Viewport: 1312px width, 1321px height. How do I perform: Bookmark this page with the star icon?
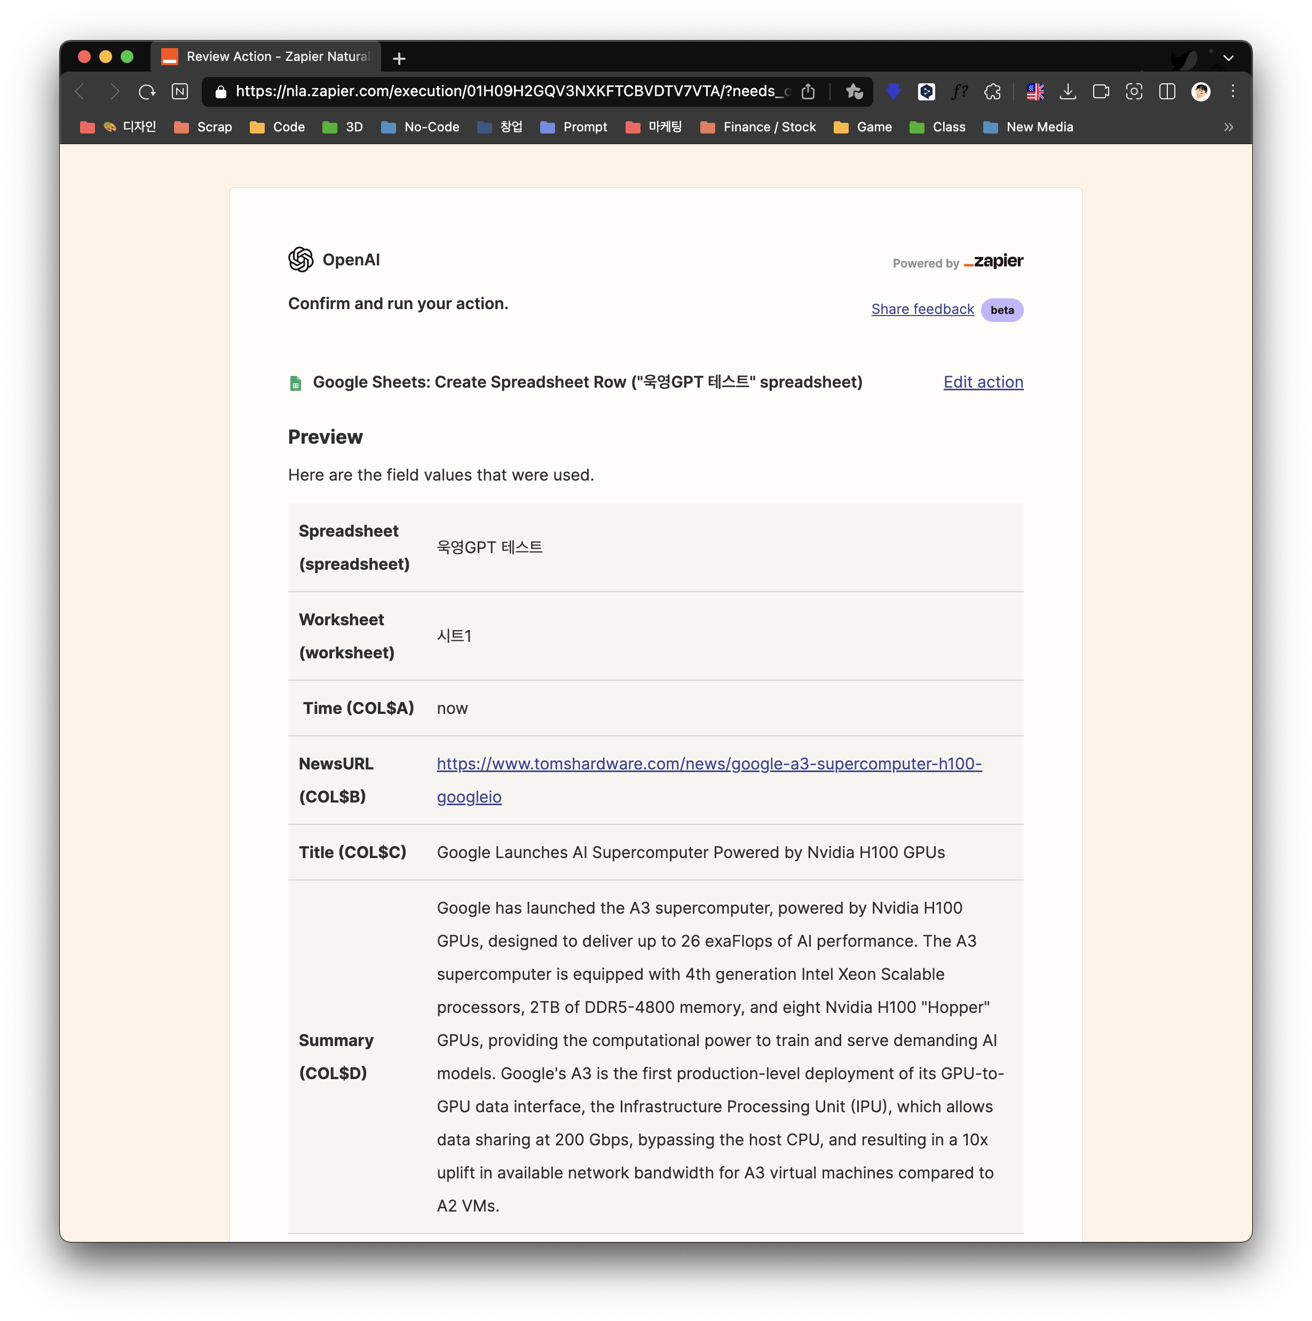(x=853, y=92)
